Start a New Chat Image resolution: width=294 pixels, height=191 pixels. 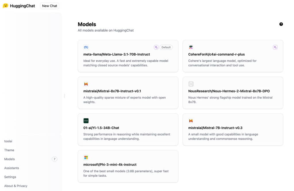(x=49, y=6)
